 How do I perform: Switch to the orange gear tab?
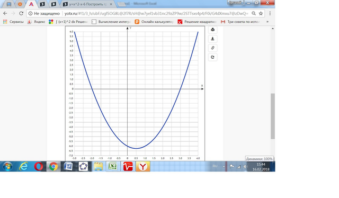[20, 4]
